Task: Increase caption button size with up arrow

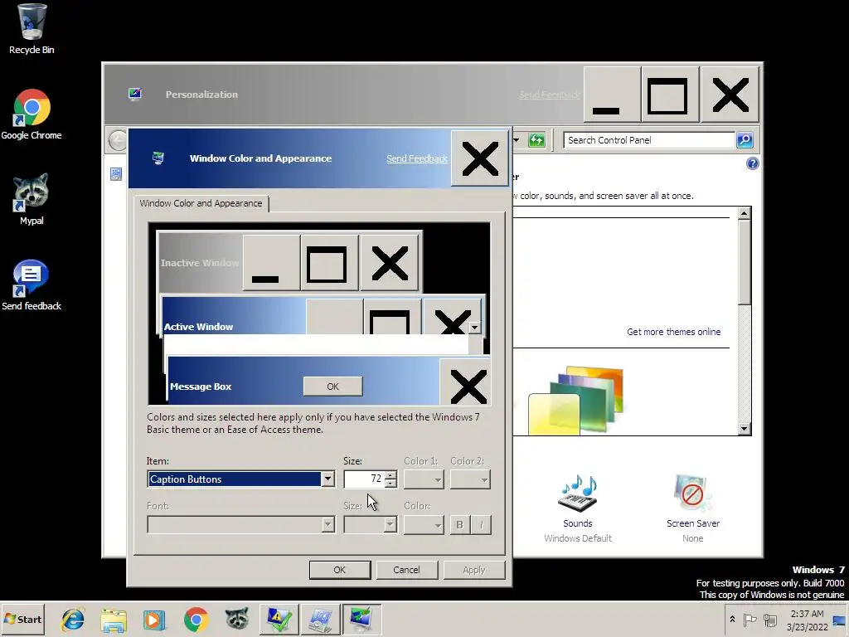Action: click(x=391, y=475)
